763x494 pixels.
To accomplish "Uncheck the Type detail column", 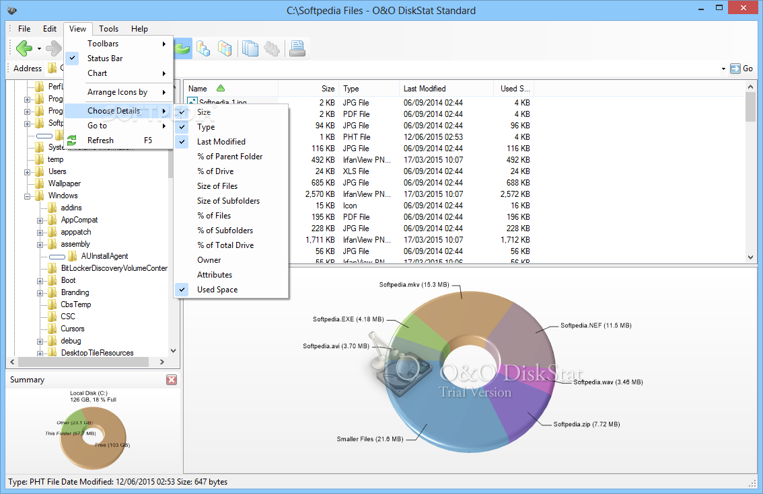I will (182, 127).
